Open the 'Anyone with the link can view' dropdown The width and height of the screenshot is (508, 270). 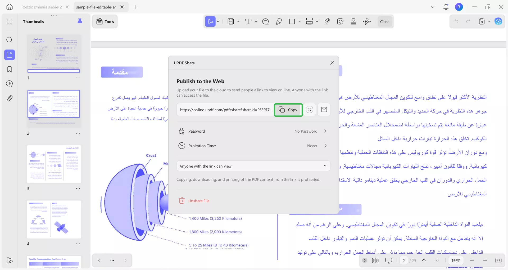(x=253, y=166)
